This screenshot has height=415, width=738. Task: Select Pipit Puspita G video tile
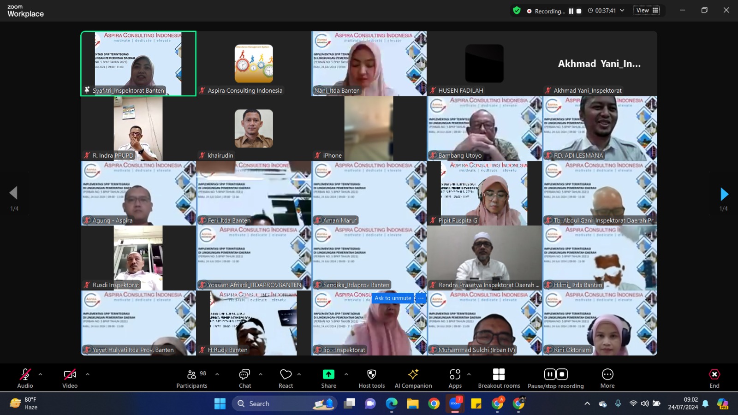coord(484,193)
